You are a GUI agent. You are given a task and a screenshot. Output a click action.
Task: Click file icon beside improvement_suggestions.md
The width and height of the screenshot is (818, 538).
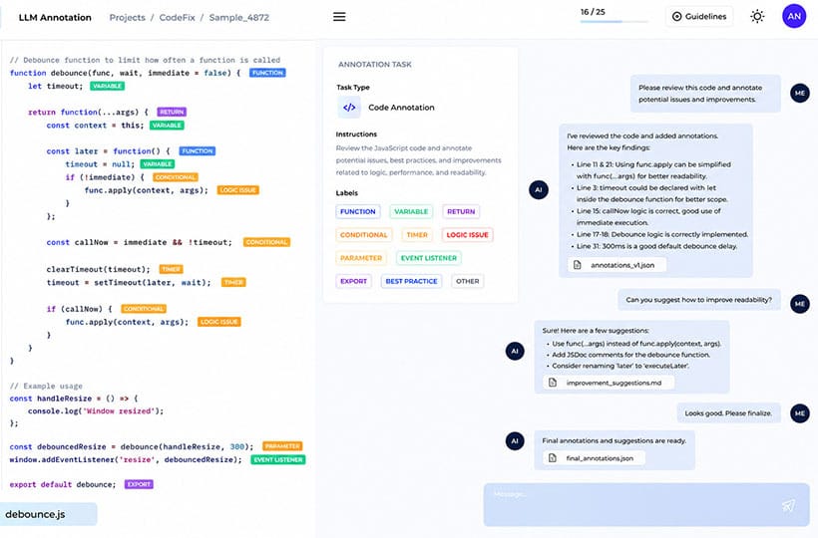point(553,383)
